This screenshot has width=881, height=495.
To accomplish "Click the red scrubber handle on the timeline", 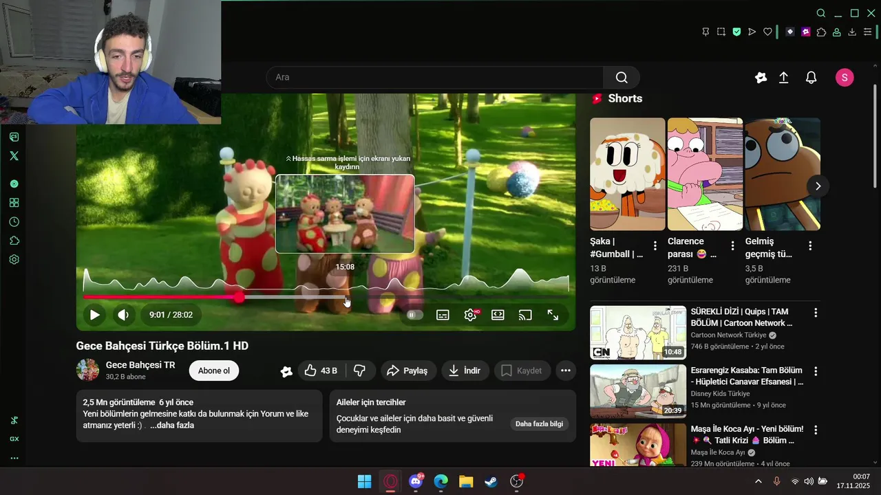I will [x=239, y=297].
